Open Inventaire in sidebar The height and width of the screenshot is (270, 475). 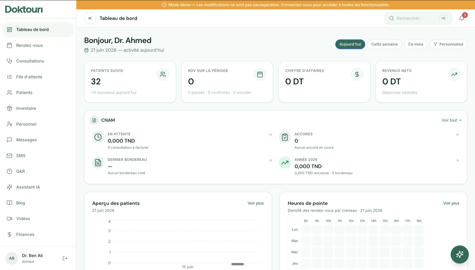click(38, 108)
